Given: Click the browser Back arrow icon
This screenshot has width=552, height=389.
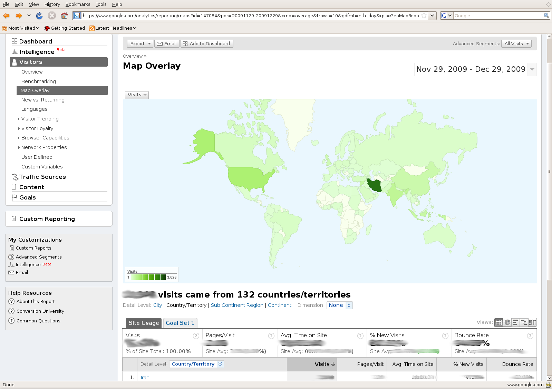Looking at the screenshot, I should 6,16.
